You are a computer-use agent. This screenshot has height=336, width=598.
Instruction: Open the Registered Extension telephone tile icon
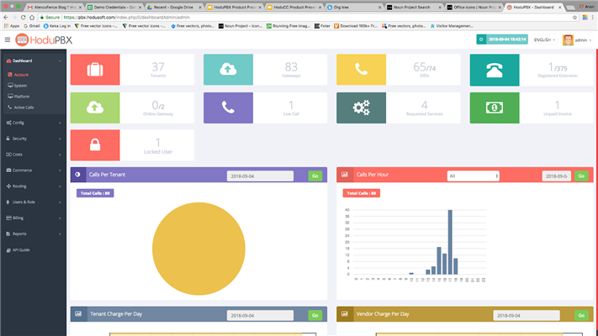(x=495, y=70)
